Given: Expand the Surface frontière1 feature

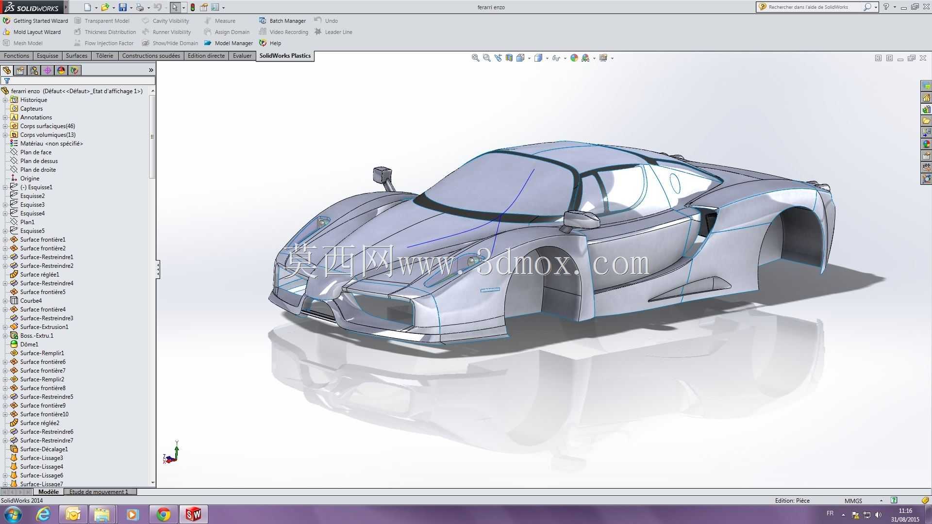Looking at the screenshot, I should coord(5,240).
